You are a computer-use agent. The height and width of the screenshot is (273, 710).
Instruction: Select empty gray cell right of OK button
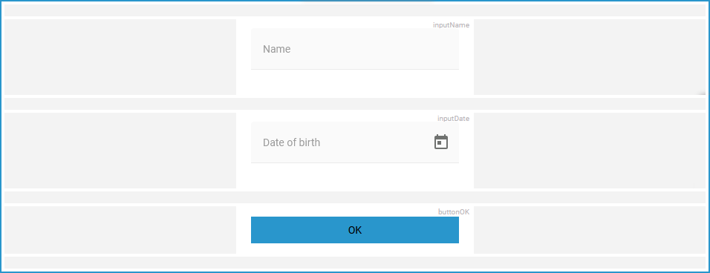[x=590, y=230]
